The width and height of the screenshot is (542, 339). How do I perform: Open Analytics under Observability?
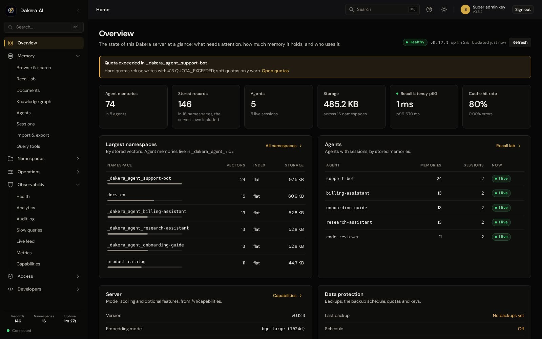[x=26, y=208]
